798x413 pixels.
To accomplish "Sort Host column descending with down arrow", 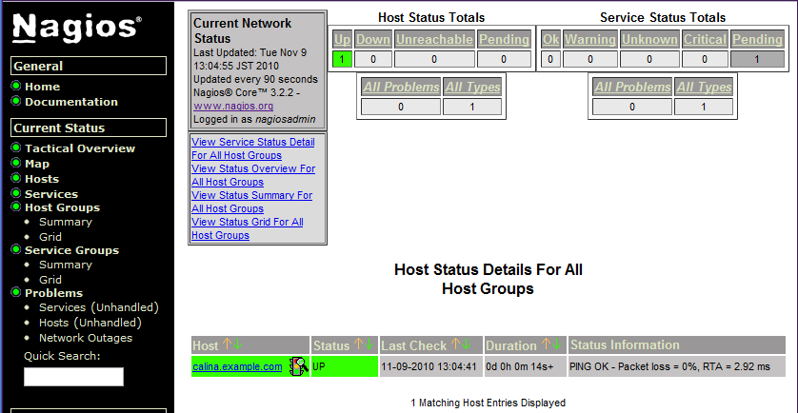I will pyautogui.click(x=238, y=345).
